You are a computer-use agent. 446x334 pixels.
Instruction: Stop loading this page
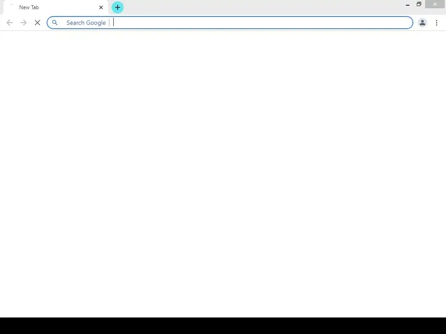37,23
